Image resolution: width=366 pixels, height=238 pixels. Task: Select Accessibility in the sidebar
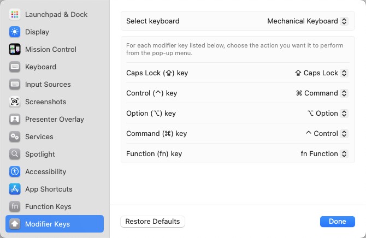pyautogui.click(x=55, y=171)
